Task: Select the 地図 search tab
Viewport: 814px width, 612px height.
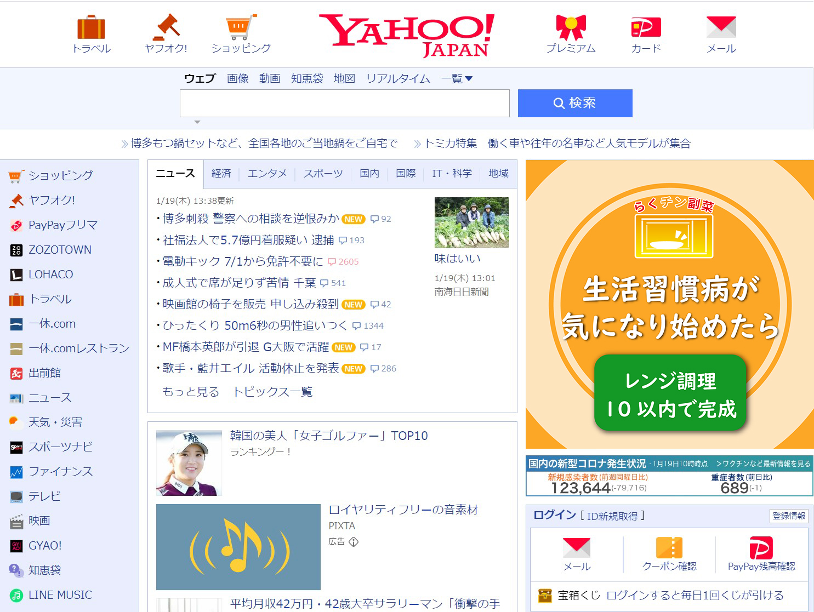Action: click(x=345, y=79)
